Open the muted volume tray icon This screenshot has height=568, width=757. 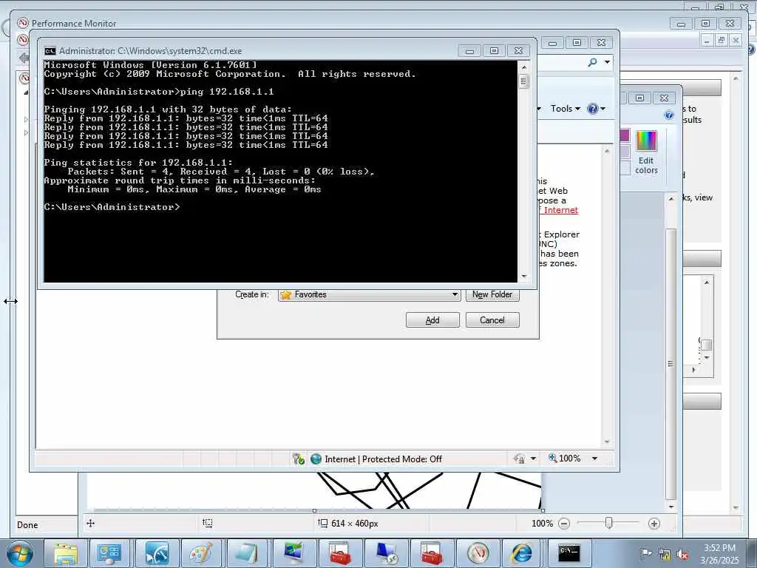pyautogui.click(x=682, y=554)
